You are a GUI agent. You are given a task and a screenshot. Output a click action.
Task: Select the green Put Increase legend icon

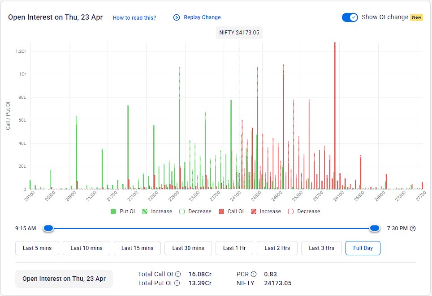[144, 211]
